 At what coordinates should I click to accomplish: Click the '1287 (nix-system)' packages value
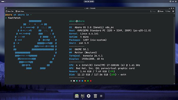[95, 40]
